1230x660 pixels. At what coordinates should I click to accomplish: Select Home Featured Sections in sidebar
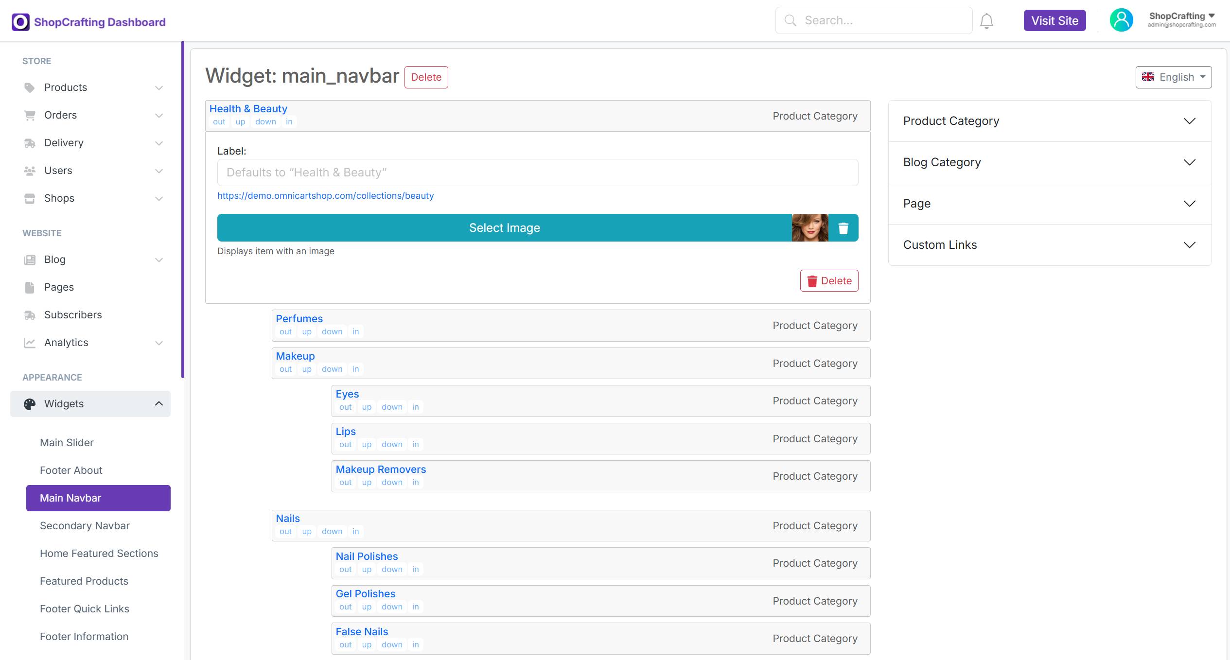click(99, 554)
